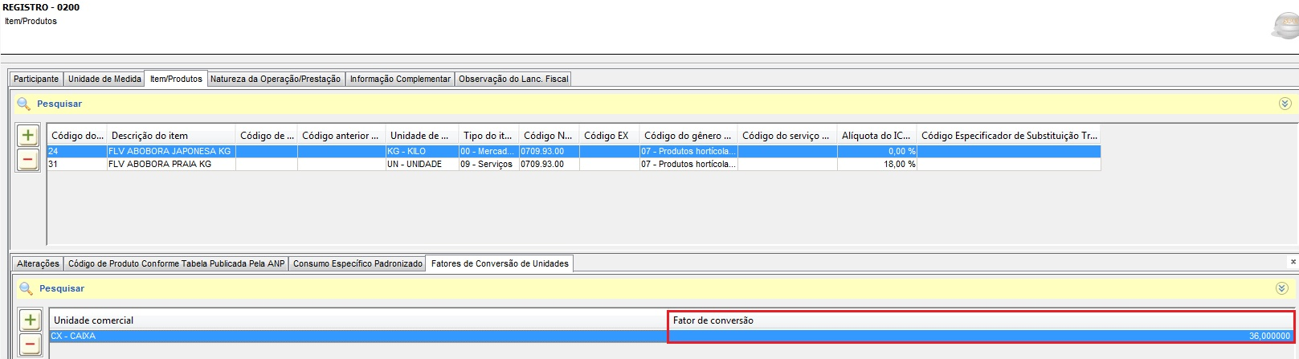Open Natureza da Operação/Prestação tab

276,79
